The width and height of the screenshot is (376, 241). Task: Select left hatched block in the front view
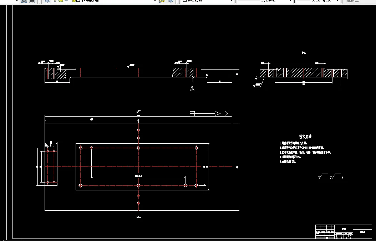pos(55,73)
